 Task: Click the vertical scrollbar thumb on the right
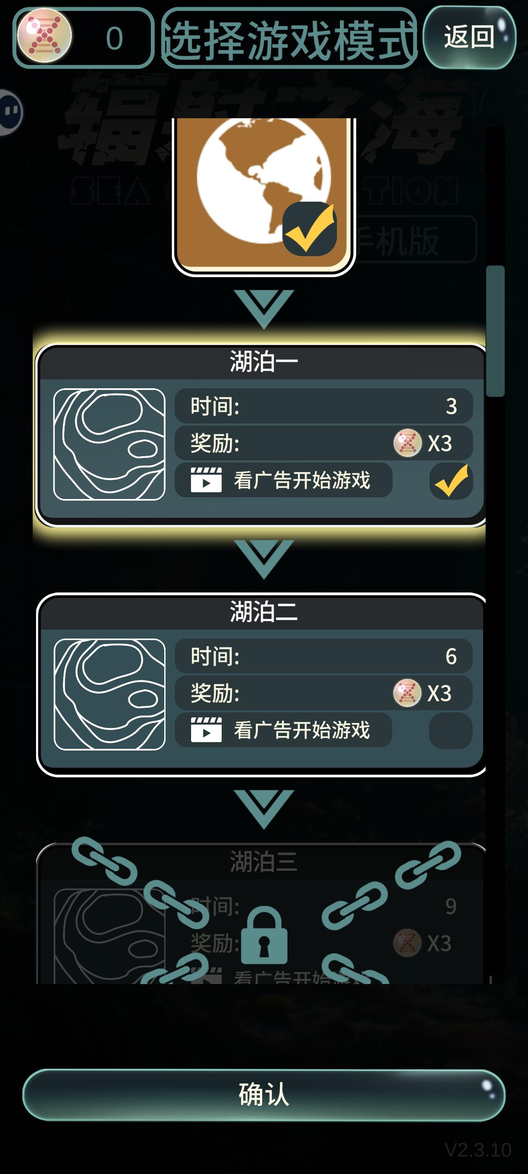495,331
